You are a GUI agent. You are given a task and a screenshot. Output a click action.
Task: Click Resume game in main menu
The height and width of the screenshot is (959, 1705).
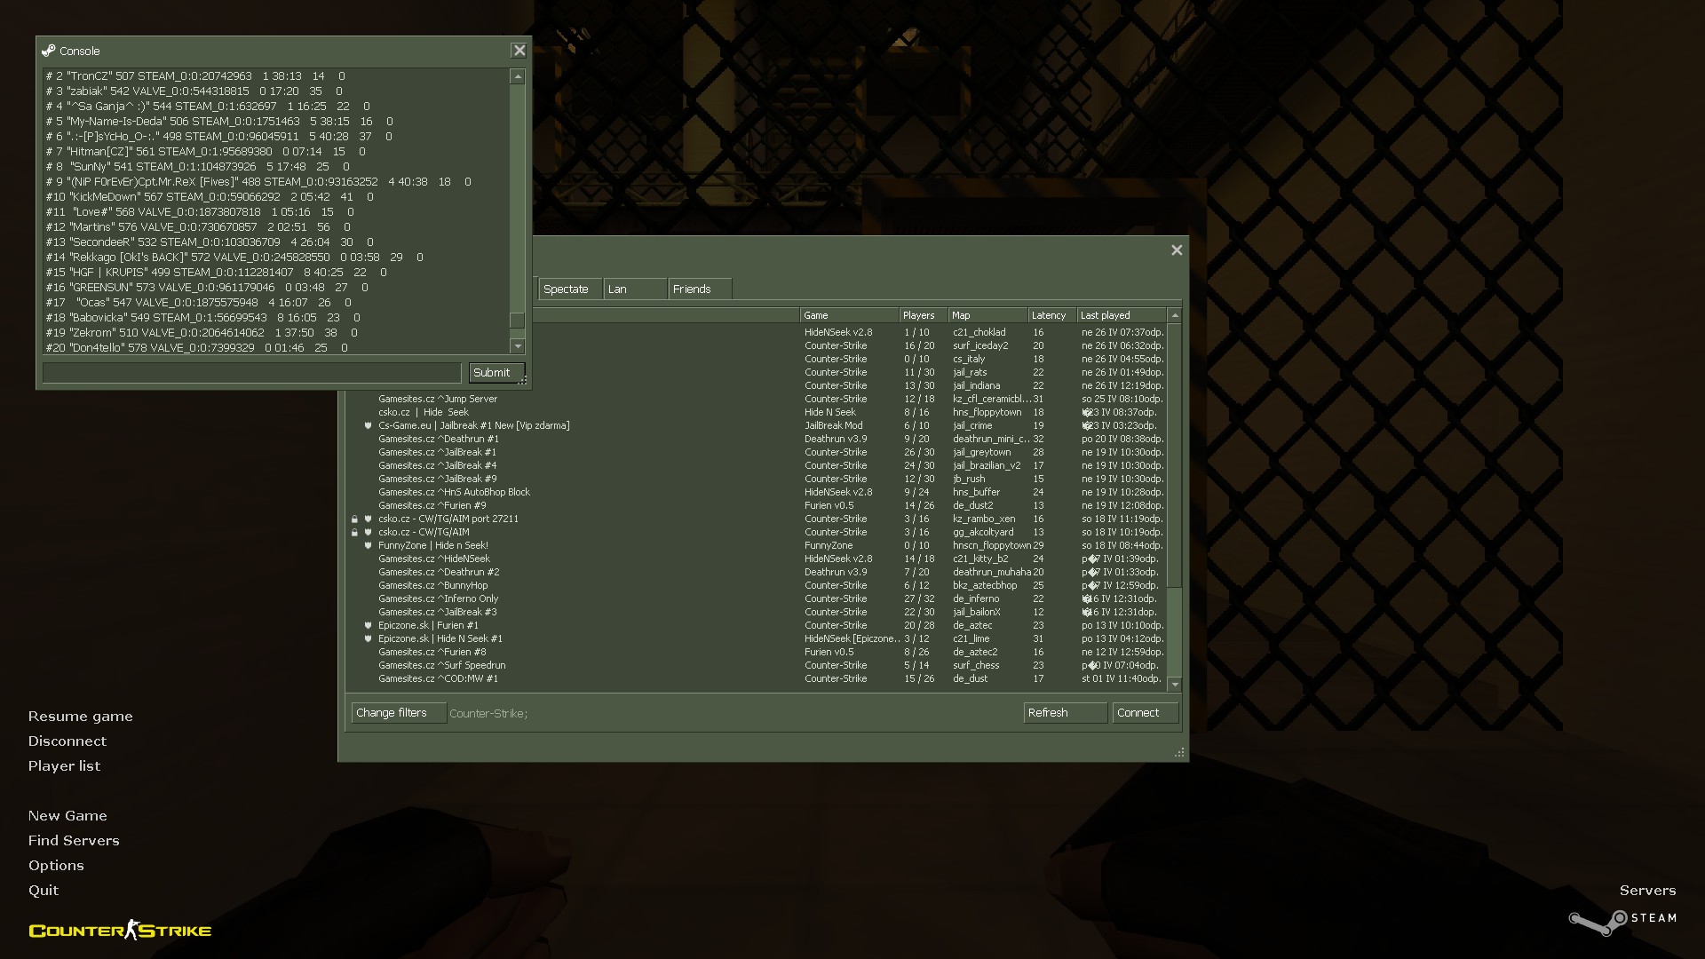[81, 717]
